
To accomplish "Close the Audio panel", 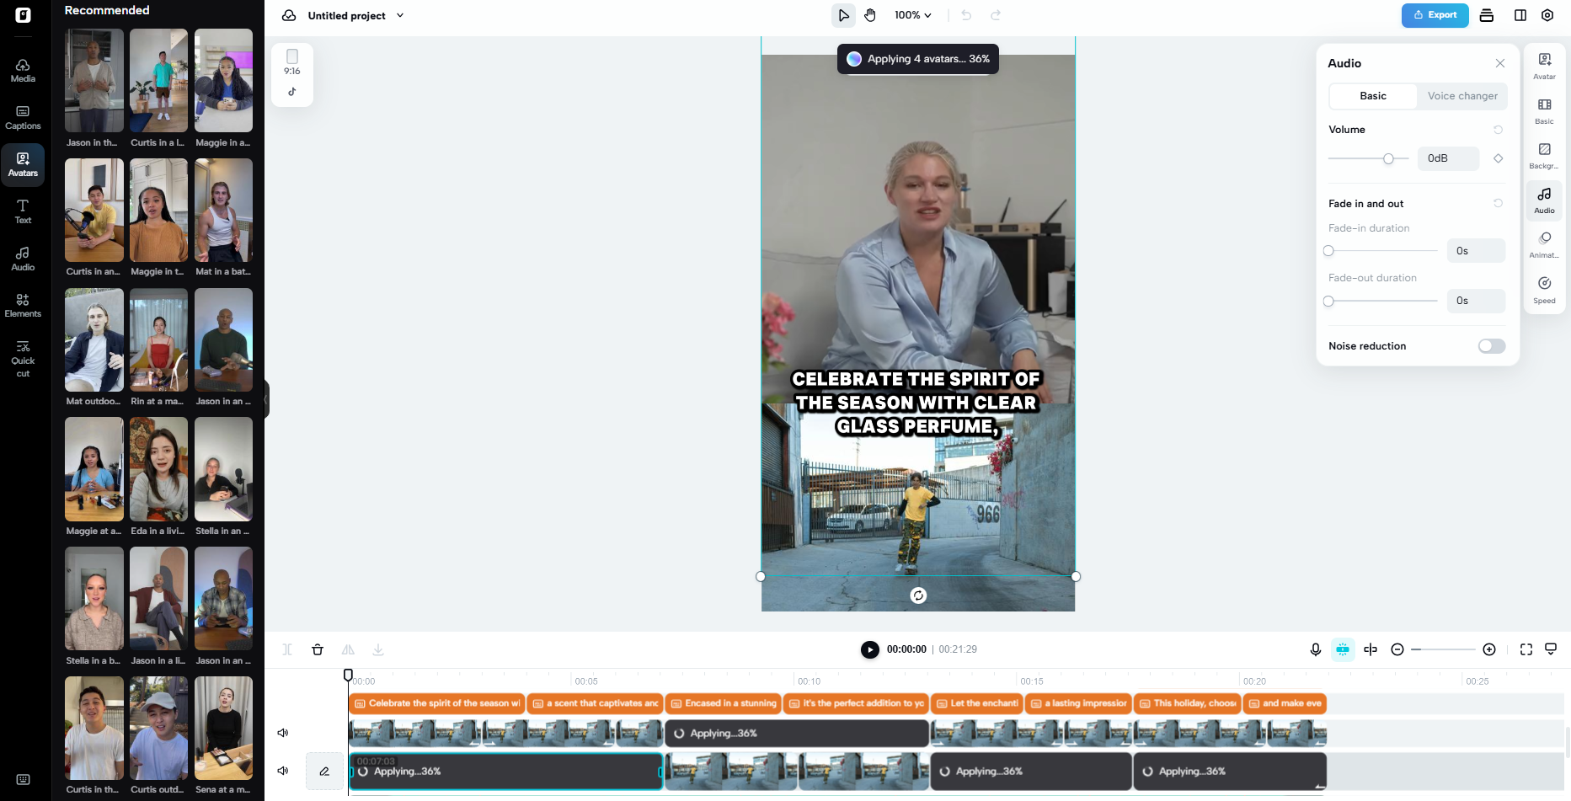I will click(x=1500, y=63).
